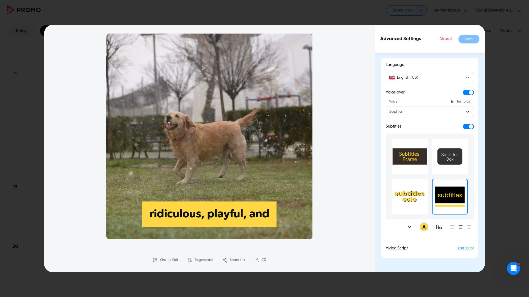Click the Share link icon

225,260
